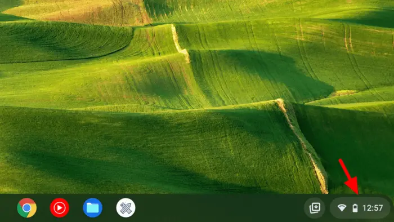
Task: Open the pencil and ruler app icon
Action: (126, 208)
